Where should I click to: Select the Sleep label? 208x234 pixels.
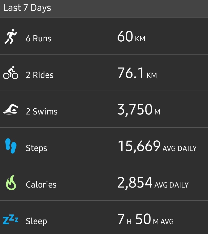pos(36,221)
